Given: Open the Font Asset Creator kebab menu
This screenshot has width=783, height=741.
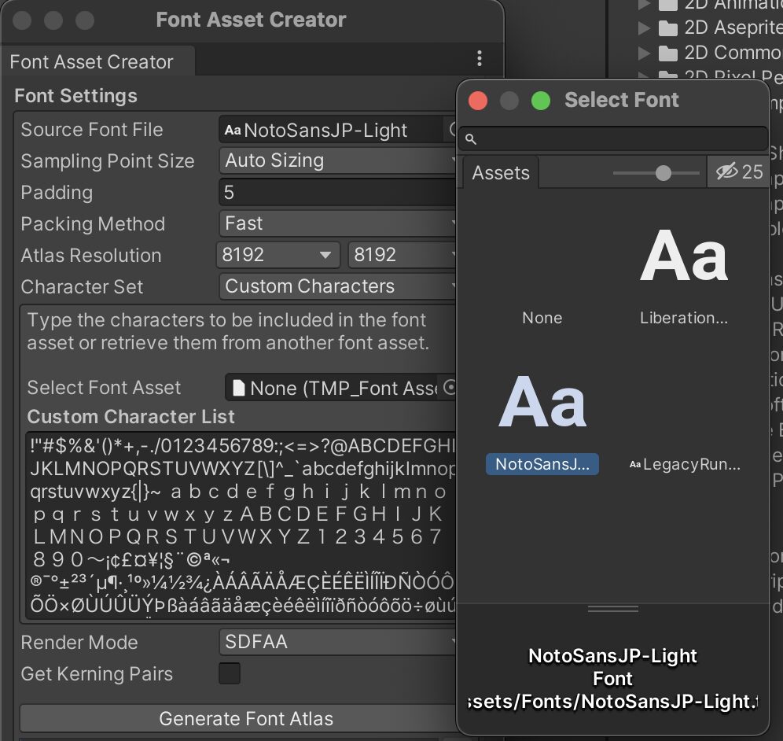Looking at the screenshot, I should 480,59.
